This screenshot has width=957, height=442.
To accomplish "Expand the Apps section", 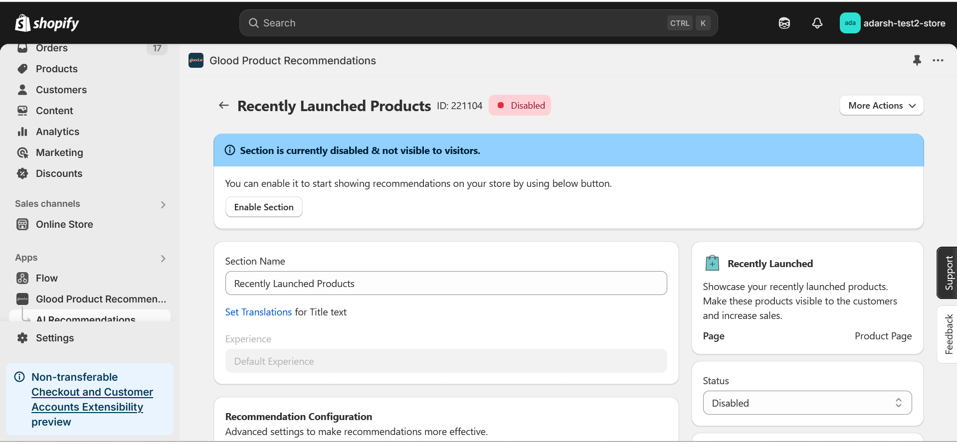I will click(163, 258).
